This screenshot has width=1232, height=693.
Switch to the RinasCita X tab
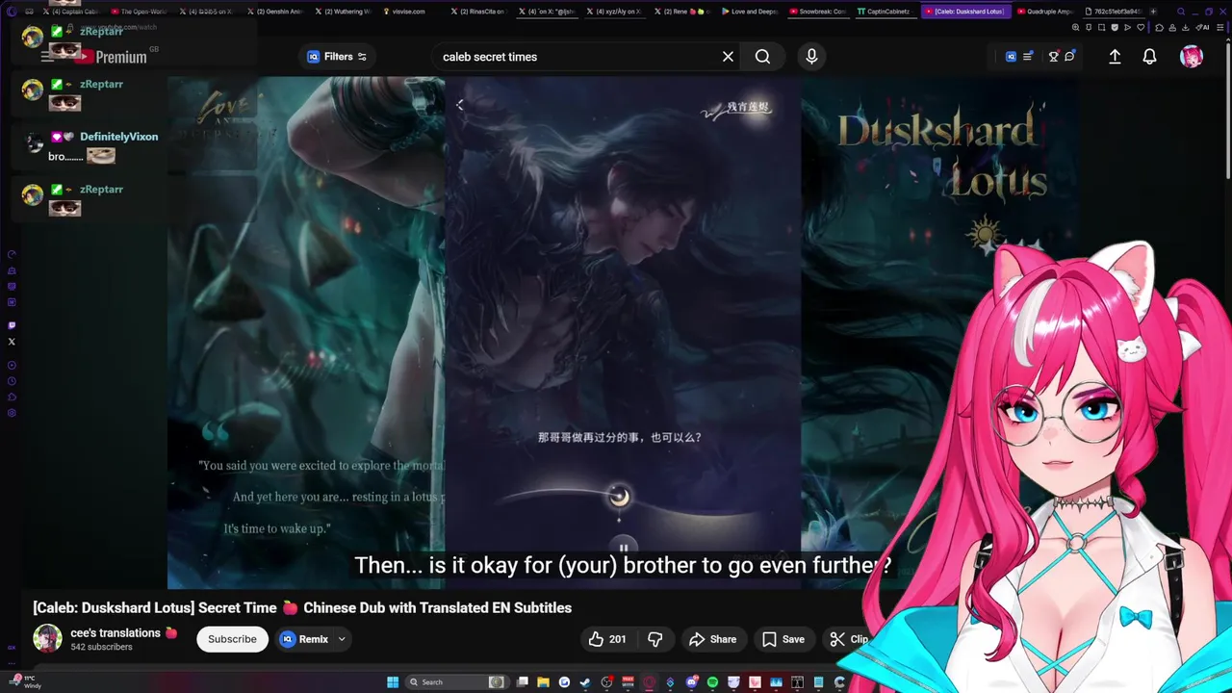pos(478,12)
